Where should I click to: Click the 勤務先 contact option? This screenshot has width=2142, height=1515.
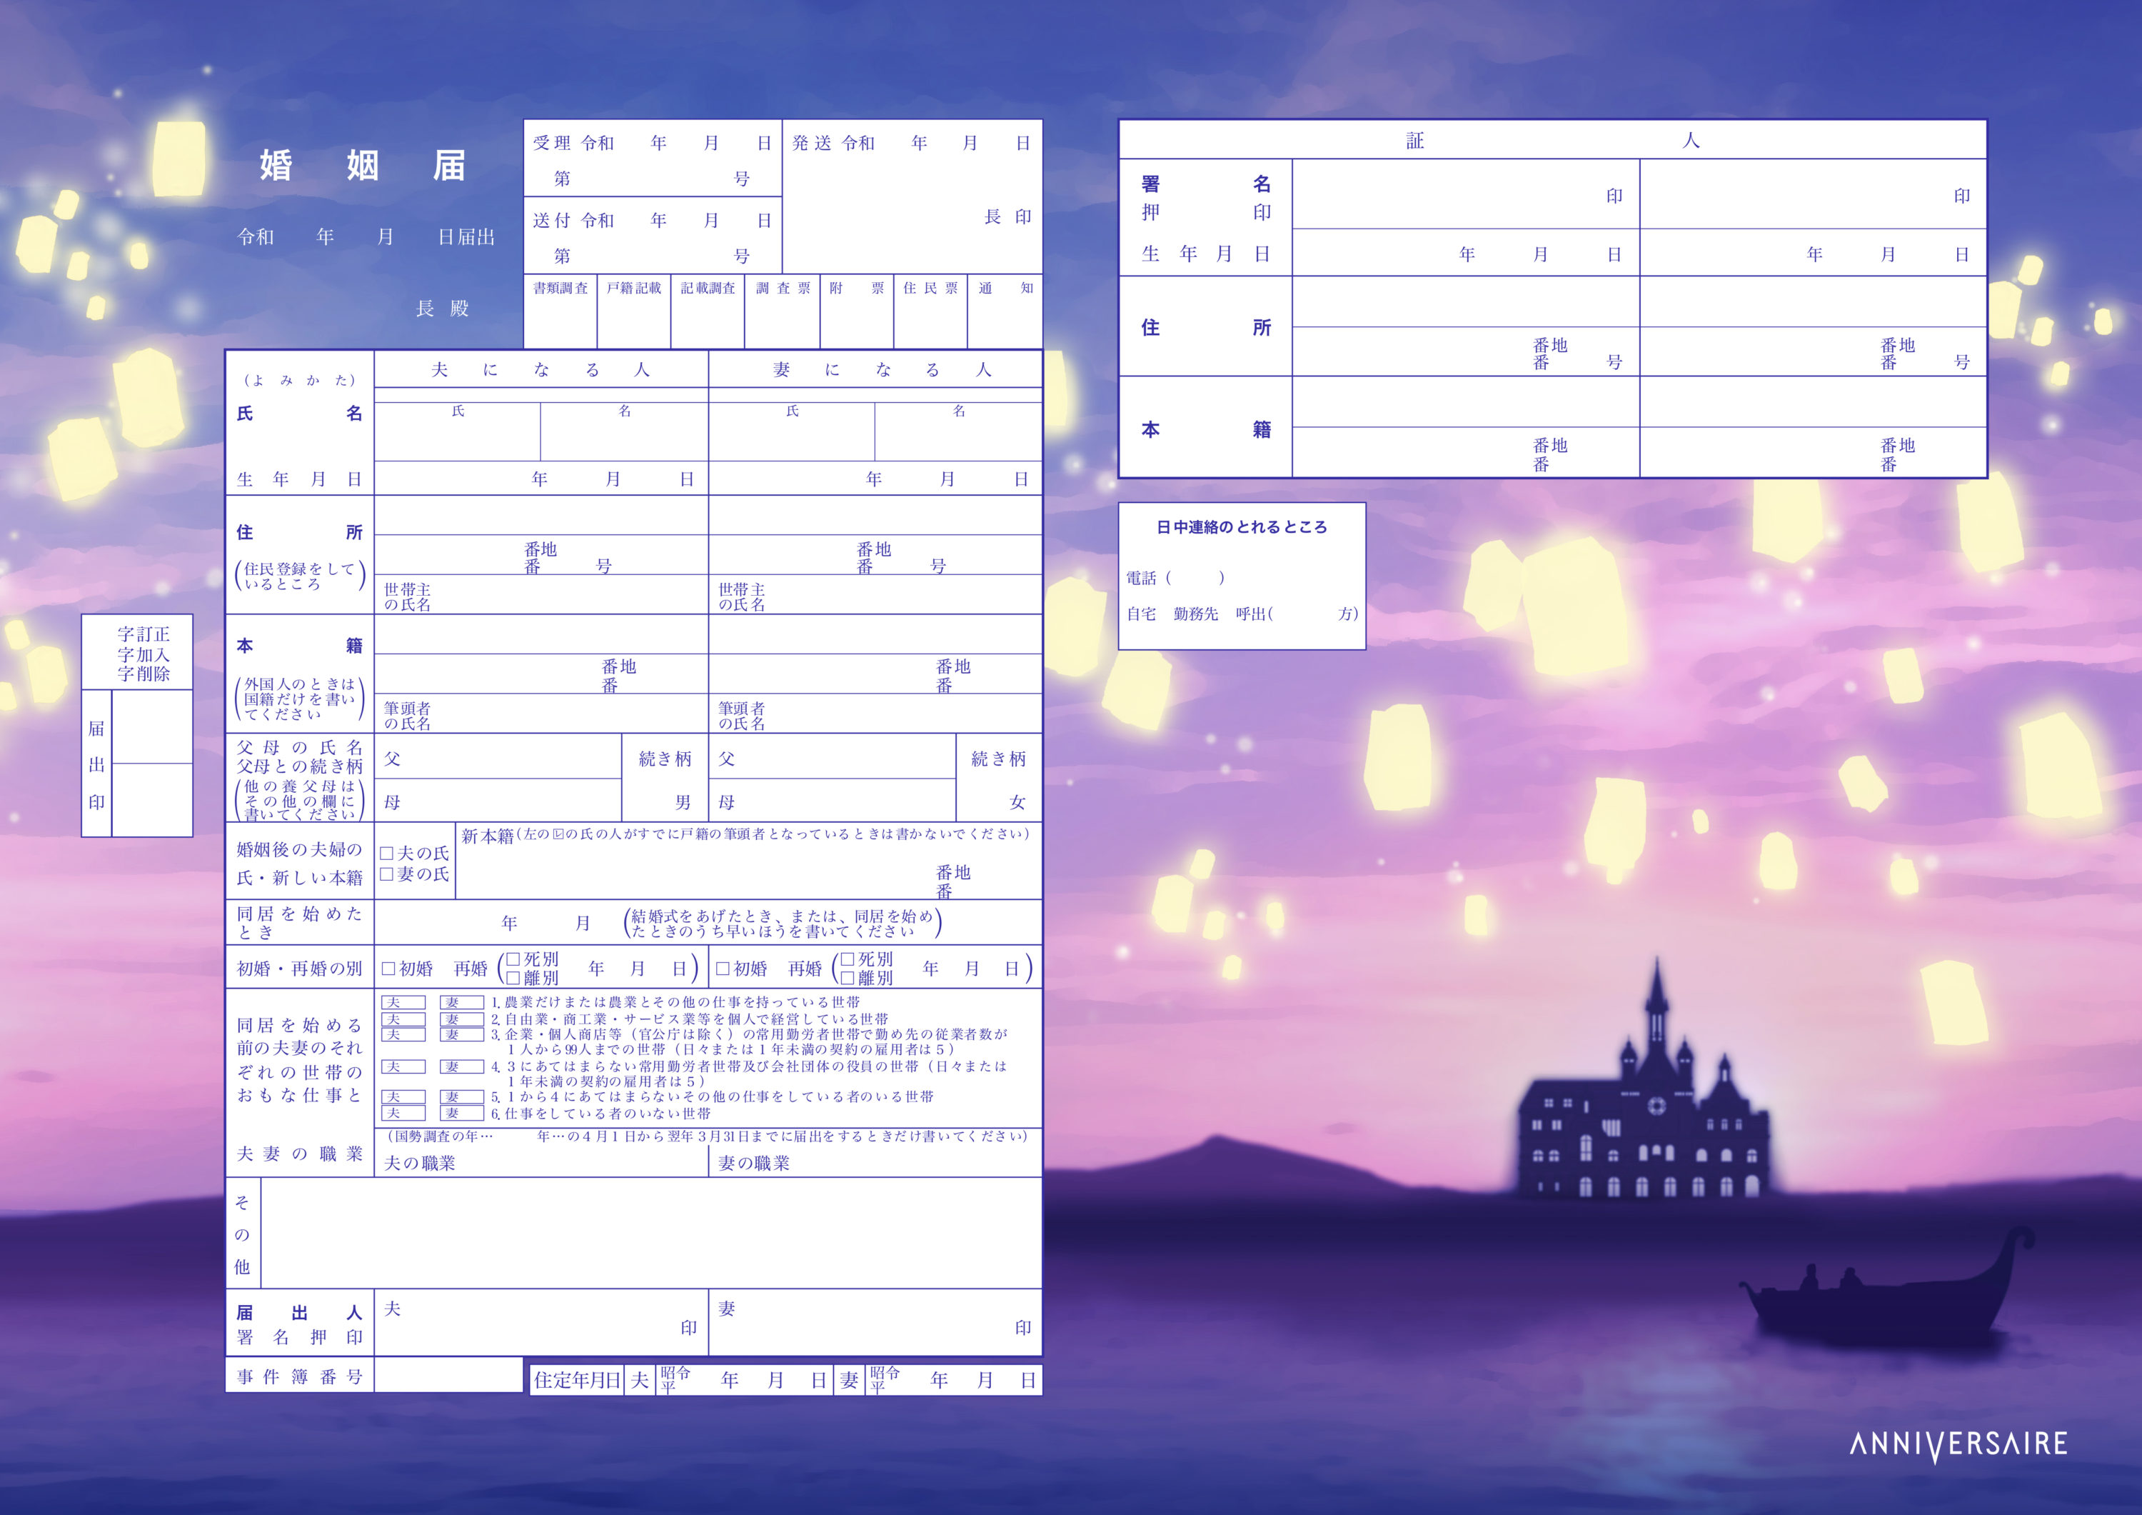pyautogui.click(x=1196, y=614)
